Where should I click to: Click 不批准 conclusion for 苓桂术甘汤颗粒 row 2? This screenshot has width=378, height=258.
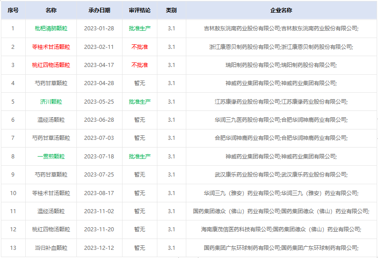(x=140, y=47)
